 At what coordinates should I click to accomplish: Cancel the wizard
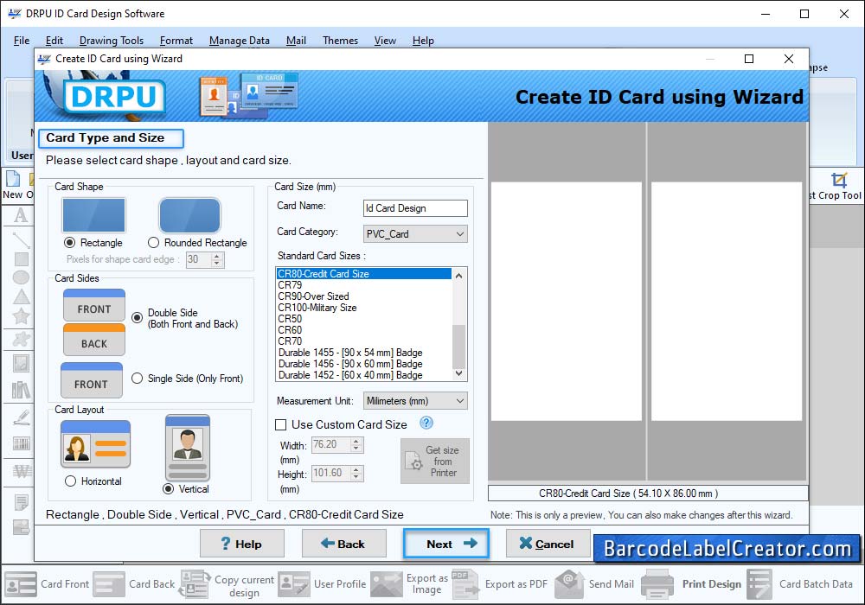[x=548, y=544]
